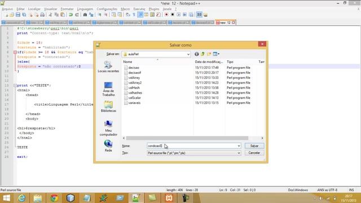Click the Salvar button in the dialog
This screenshot has height=203, width=361.
click(x=254, y=146)
